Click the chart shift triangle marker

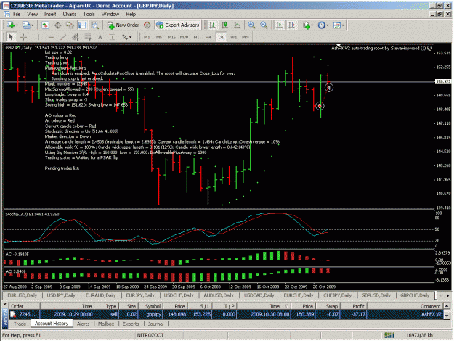pos(339,45)
